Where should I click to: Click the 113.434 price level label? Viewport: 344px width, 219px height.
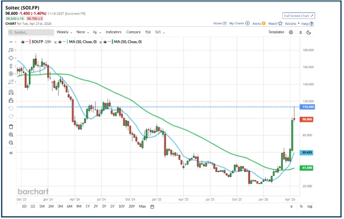308,107
